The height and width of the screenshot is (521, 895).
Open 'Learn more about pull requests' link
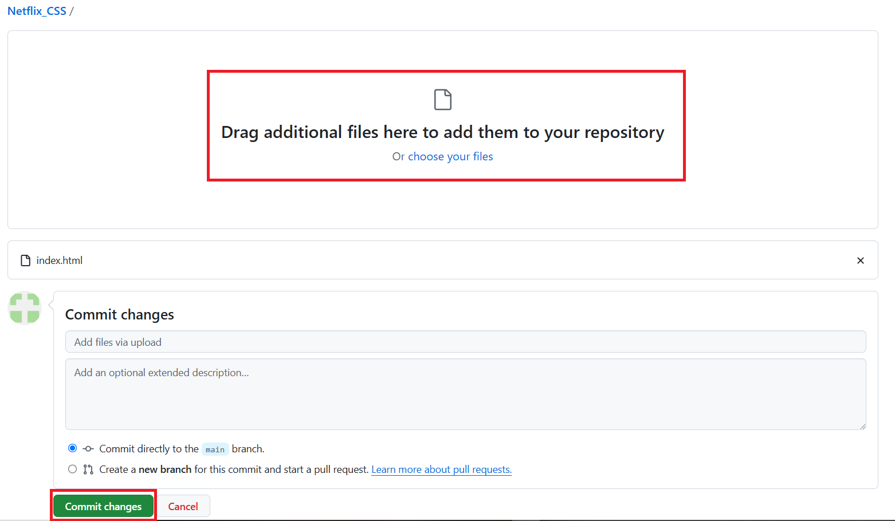442,469
